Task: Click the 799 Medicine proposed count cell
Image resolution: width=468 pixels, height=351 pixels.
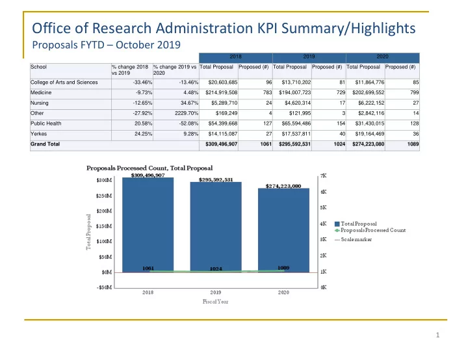Action: (402, 93)
